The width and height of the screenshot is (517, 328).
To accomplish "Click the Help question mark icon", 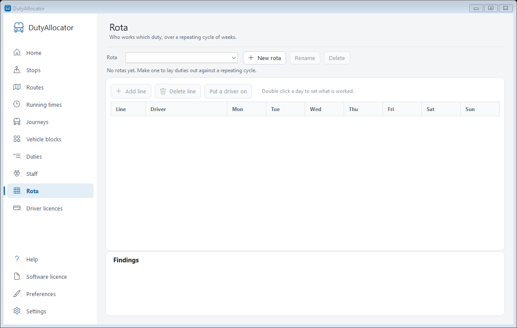I will point(17,259).
